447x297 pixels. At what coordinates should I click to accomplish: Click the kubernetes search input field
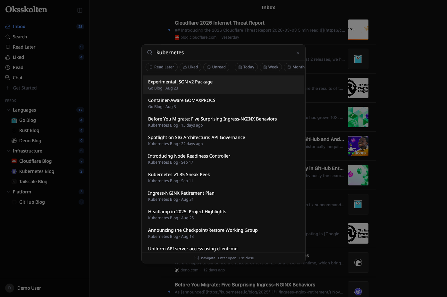(x=224, y=52)
